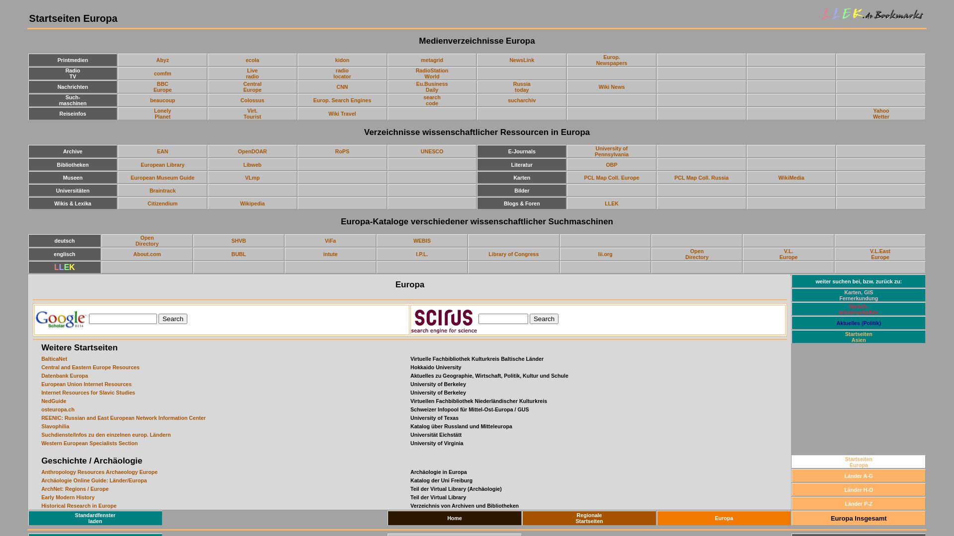
Task: Open the Wiki News link
Action: click(612, 87)
